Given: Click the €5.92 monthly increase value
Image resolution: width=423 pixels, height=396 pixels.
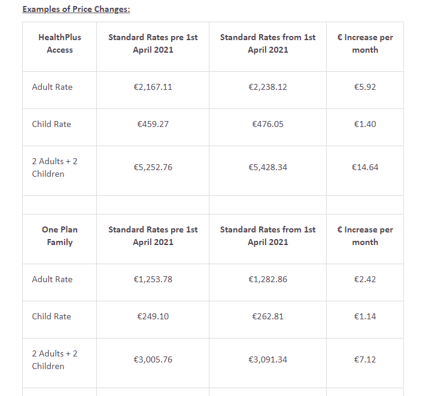Looking at the screenshot, I should tap(365, 87).
